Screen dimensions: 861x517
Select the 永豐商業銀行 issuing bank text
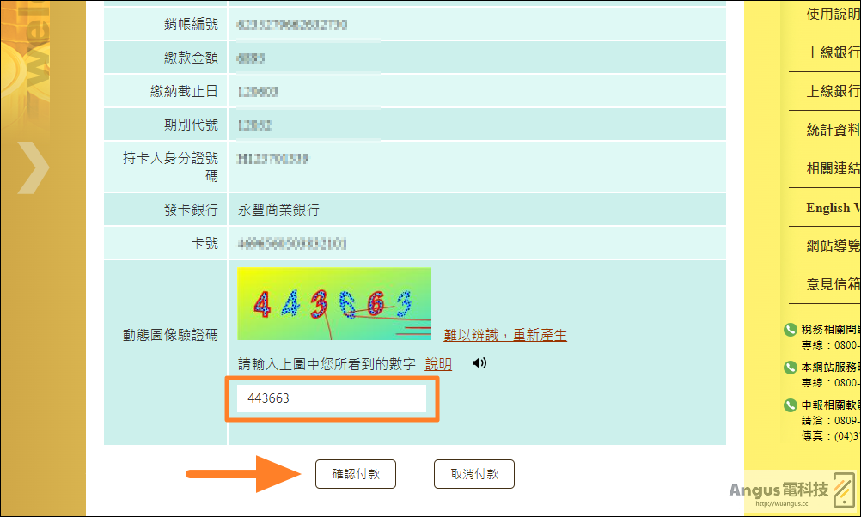coord(278,210)
